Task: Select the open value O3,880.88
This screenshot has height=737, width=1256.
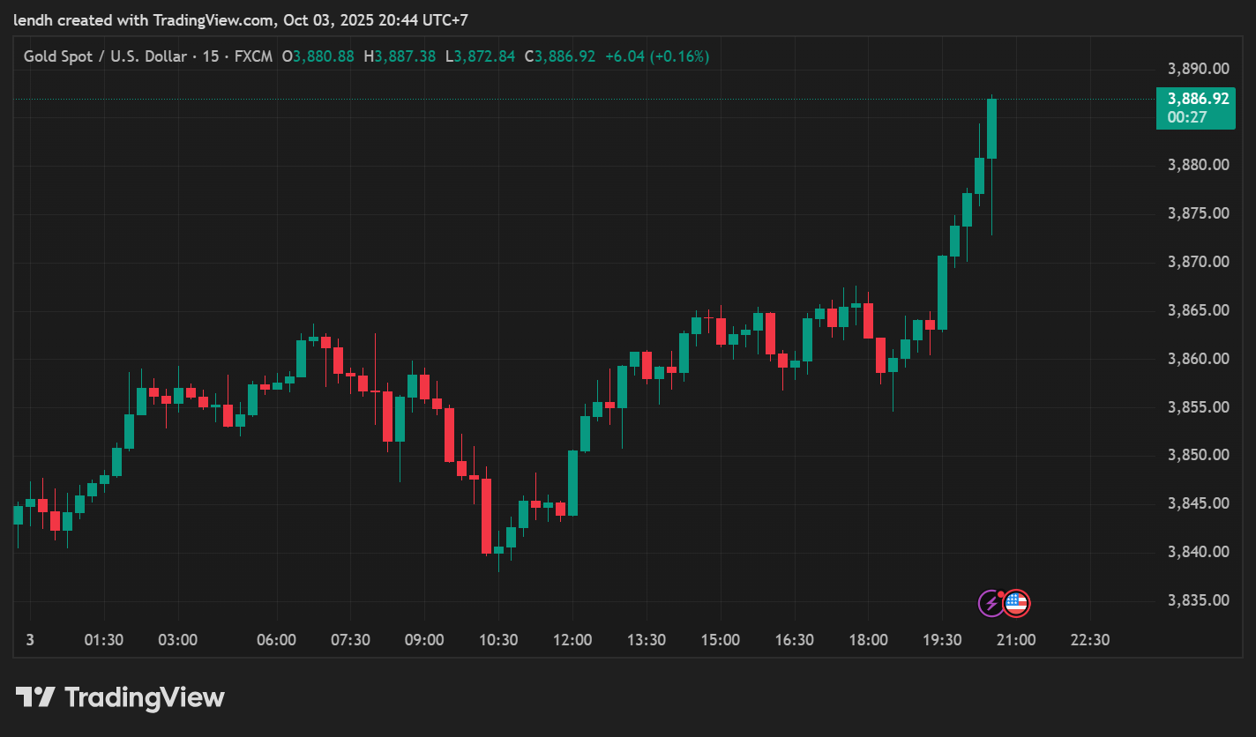Action: [318, 56]
